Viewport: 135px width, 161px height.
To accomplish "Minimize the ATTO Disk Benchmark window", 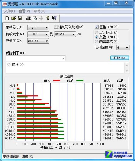I will (109, 3).
